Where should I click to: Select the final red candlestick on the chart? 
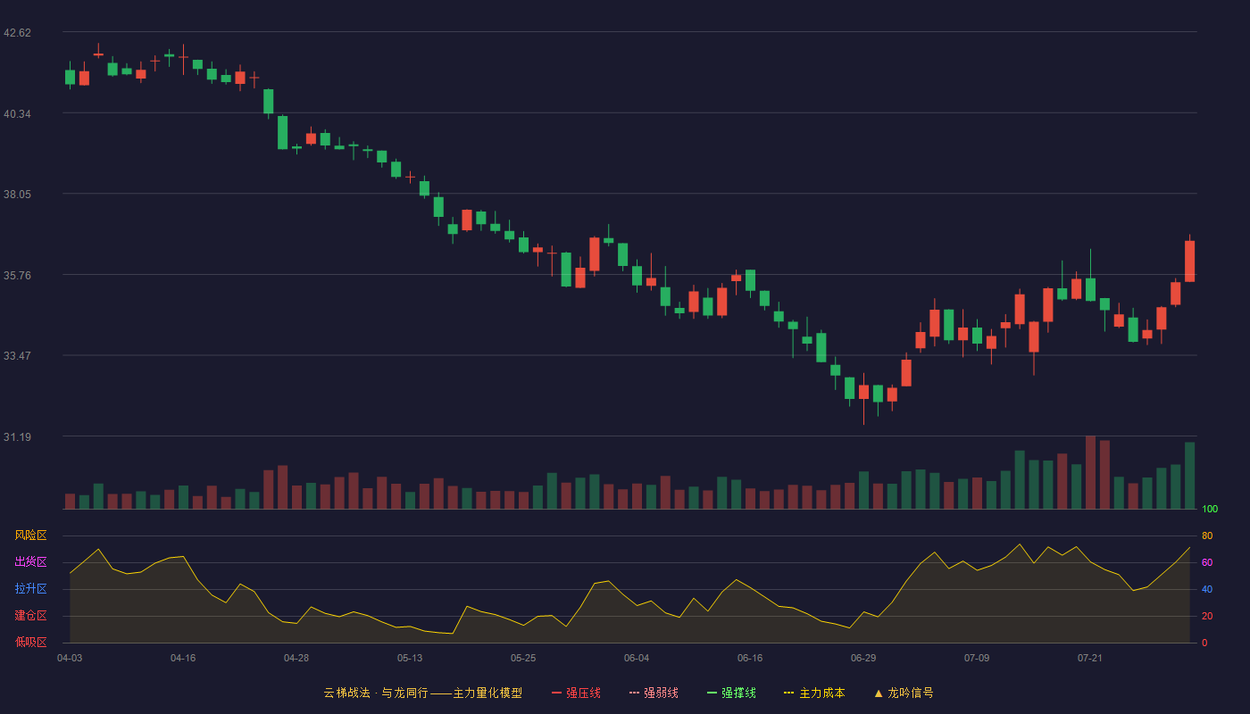pyautogui.click(x=1189, y=261)
